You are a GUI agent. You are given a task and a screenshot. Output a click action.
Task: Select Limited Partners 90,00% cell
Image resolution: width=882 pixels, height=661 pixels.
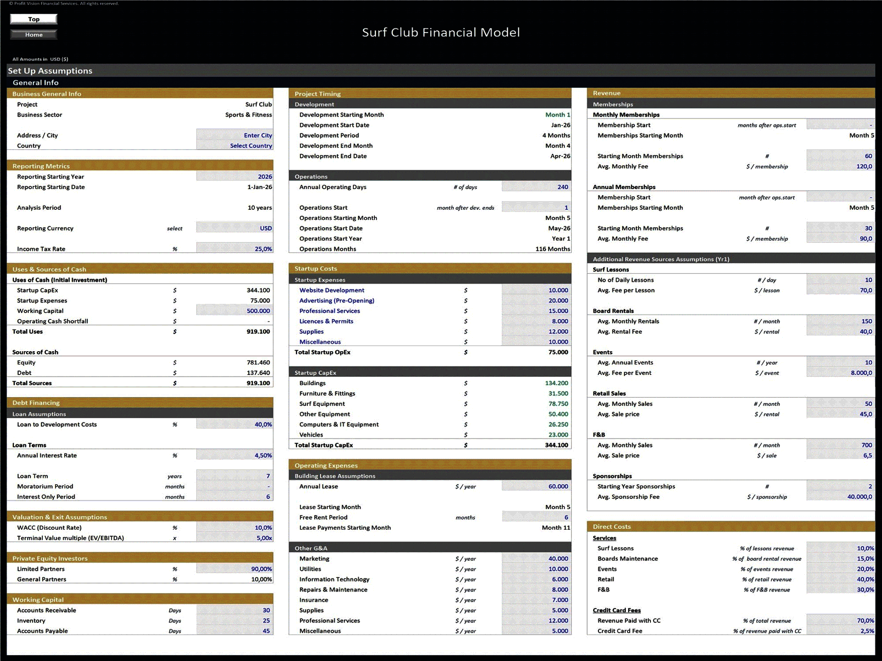click(x=235, y=569)
